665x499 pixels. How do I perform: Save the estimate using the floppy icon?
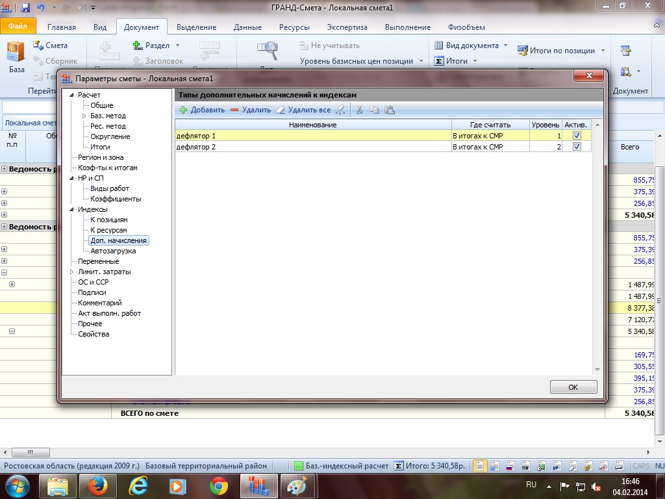click(25, 7)
